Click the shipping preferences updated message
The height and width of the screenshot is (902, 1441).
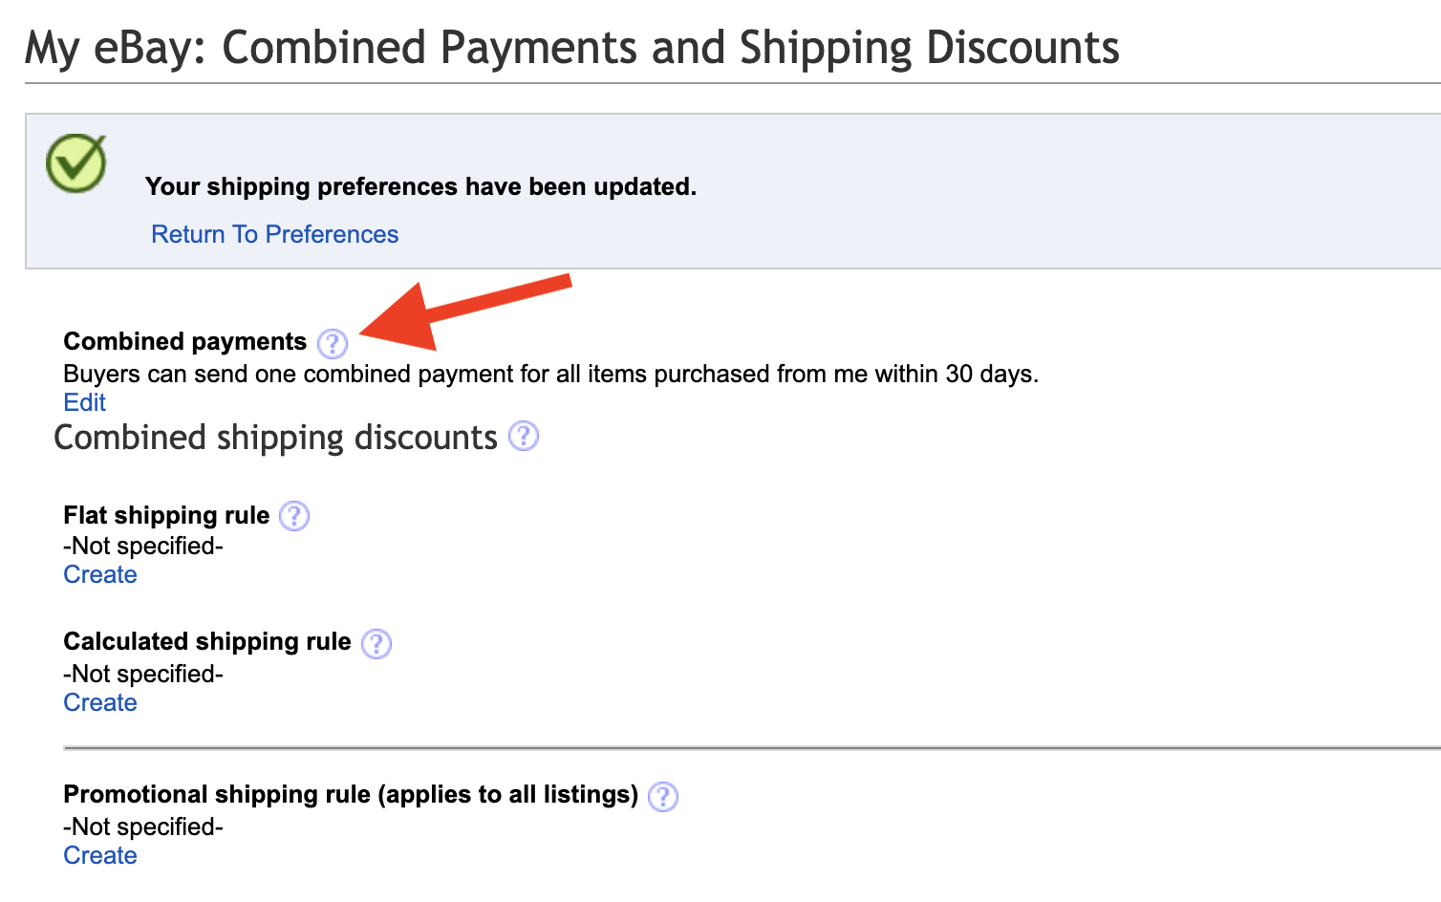pos(420,186)
